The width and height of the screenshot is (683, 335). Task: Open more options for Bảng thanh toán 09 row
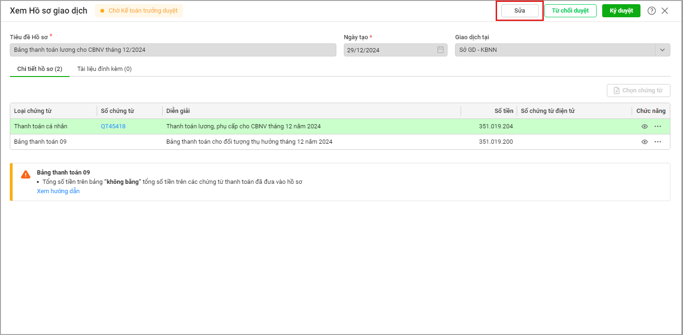[658, 142]
